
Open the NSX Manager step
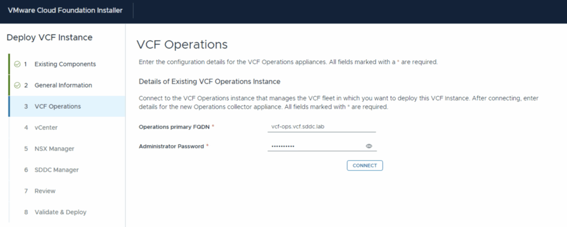pos(54,149)
